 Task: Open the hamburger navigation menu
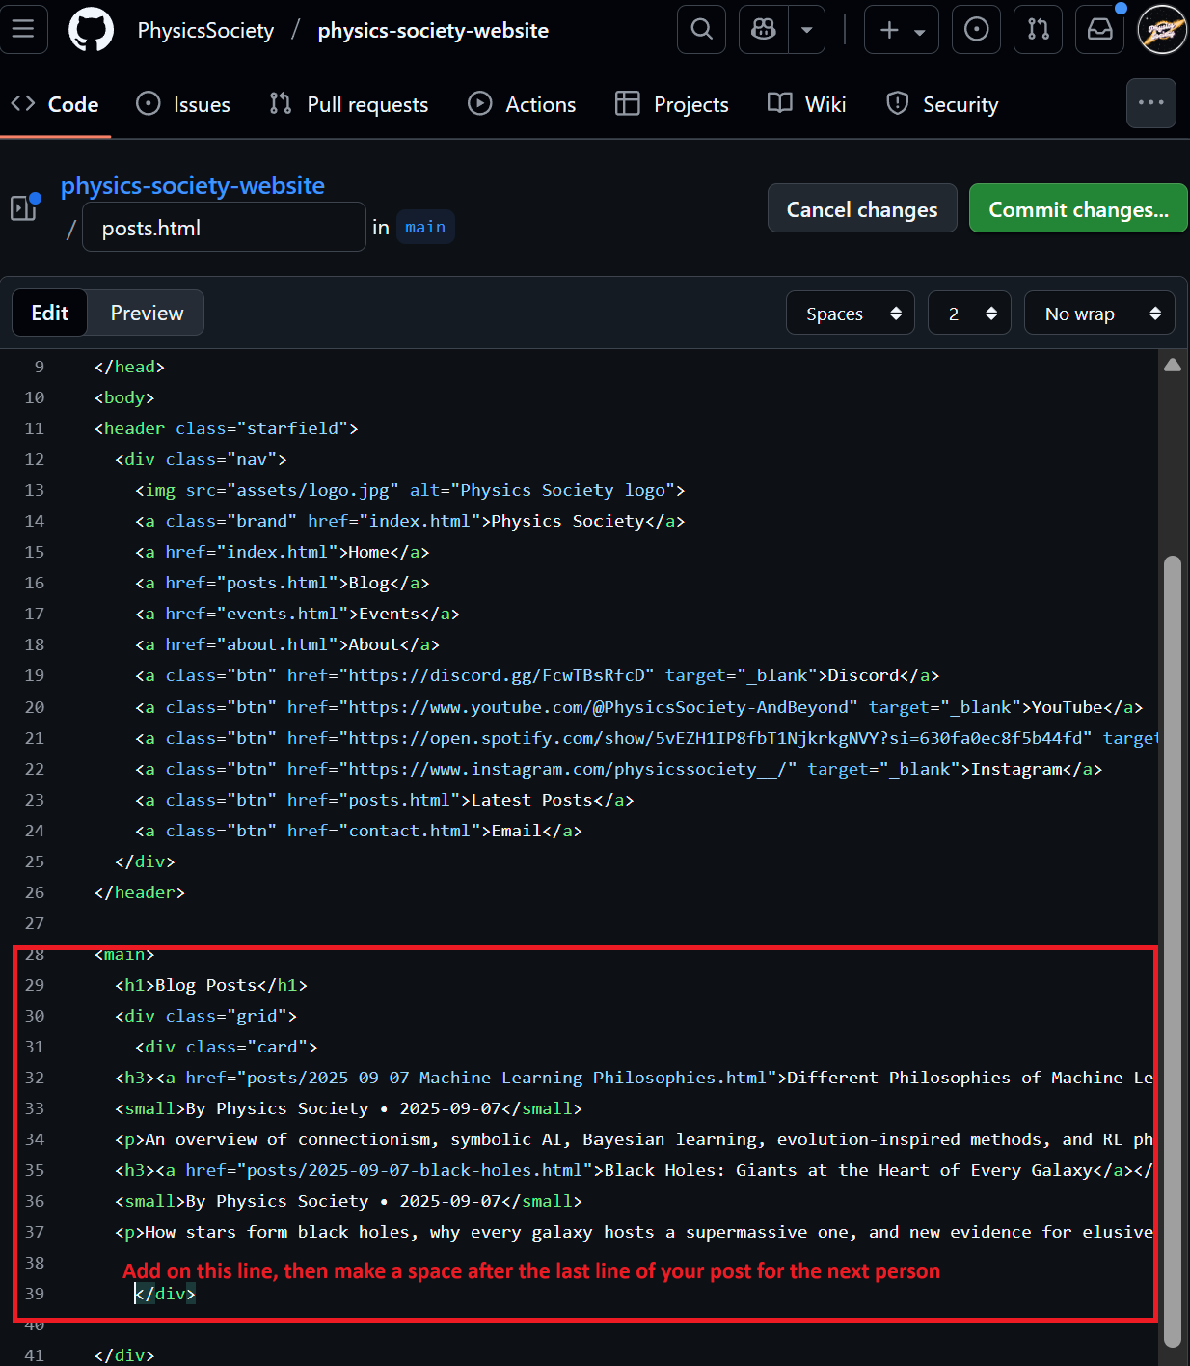point(23,29)
